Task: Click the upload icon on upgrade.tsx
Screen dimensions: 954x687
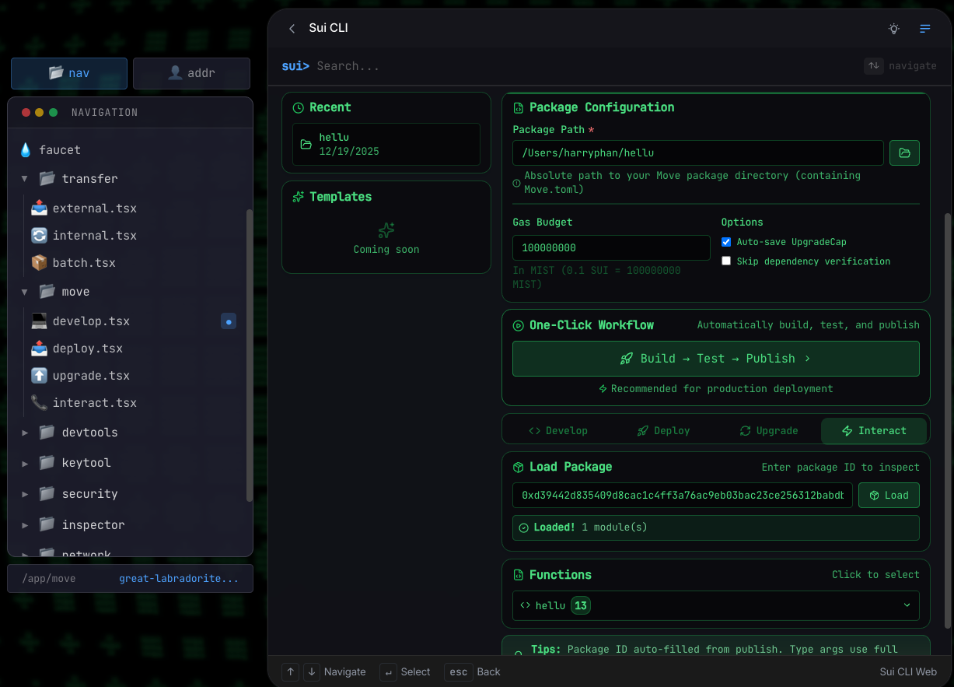Action: [x=40, y=375]
